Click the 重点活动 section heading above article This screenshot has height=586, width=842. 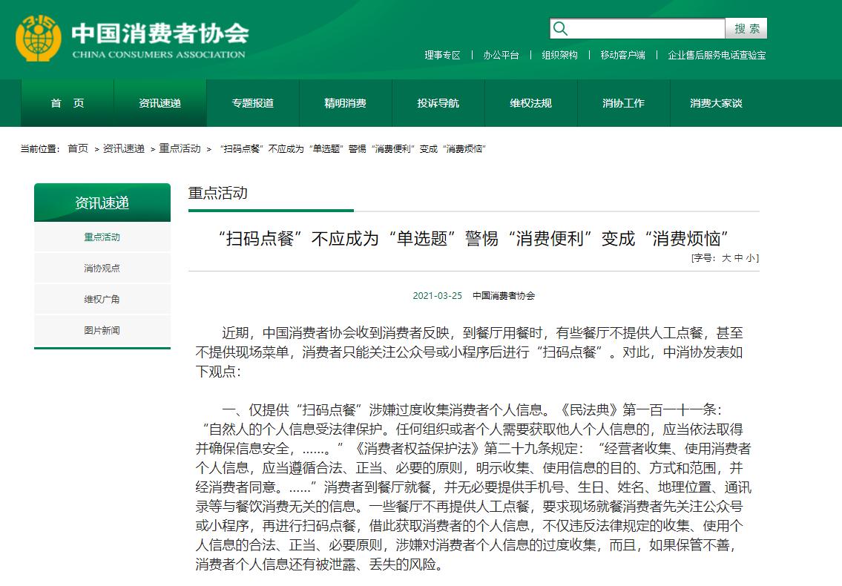pos(218,194)
